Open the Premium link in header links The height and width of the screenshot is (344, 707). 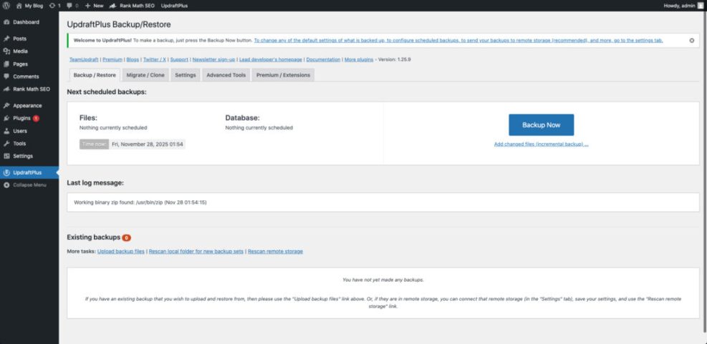(112, 59)
